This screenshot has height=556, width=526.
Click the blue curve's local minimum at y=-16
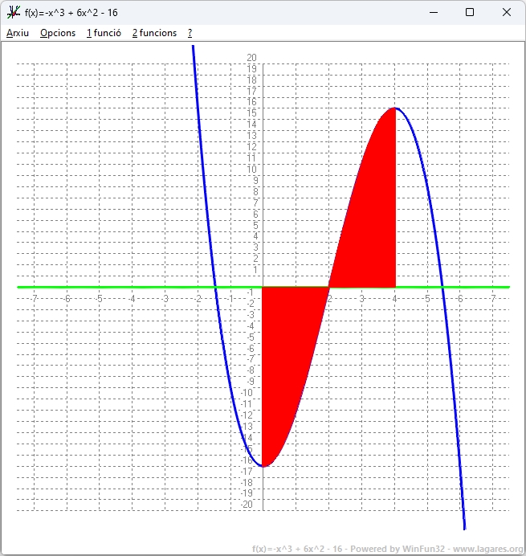point(263,465)
